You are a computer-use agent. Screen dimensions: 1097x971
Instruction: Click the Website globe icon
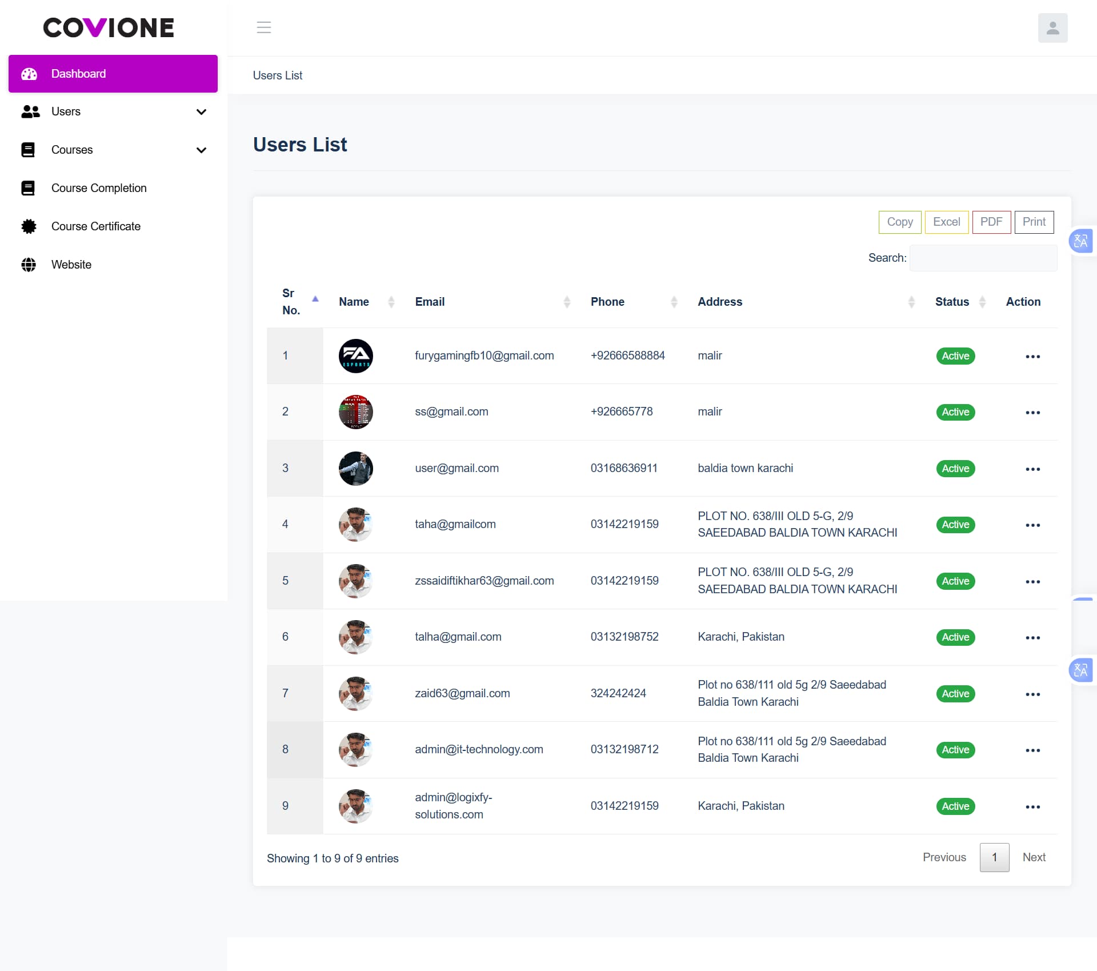(29, 265)
